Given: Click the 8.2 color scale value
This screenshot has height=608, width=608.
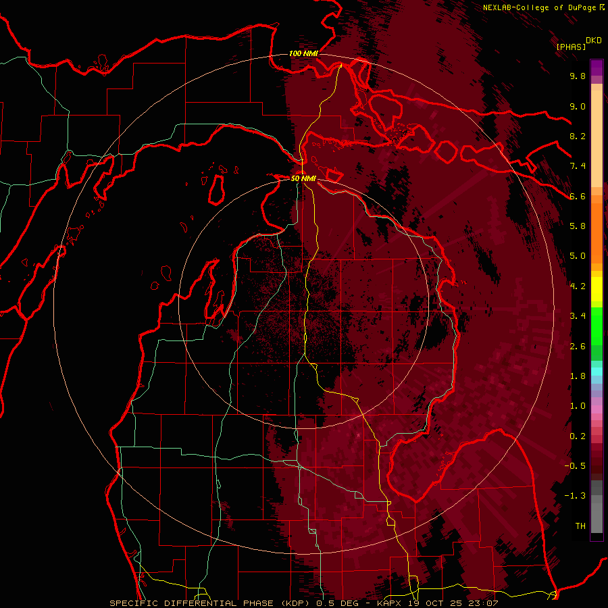Looking at the screenshot, I should pyautogui.click(x=578, y=136).
